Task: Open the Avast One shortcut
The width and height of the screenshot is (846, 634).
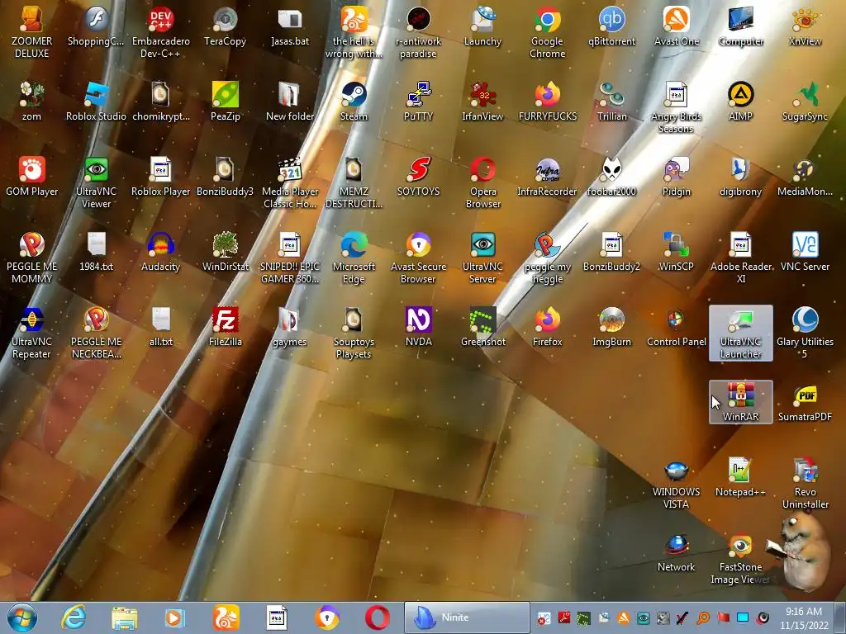Action: pos(676,27)
